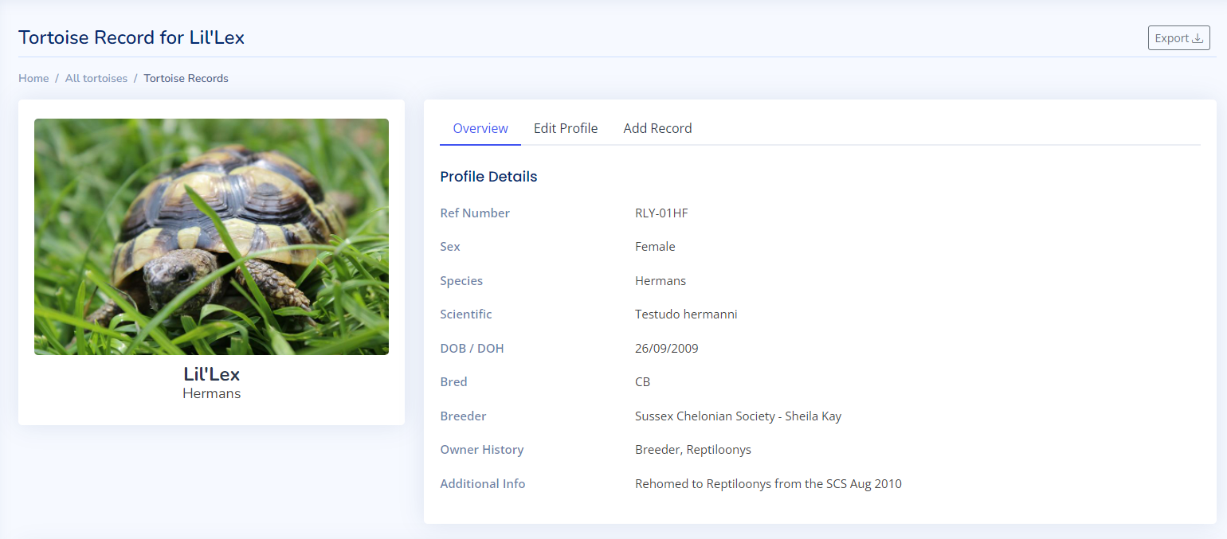
Task: Click the Hermans caption under the photo
Action: pos(211,393)
